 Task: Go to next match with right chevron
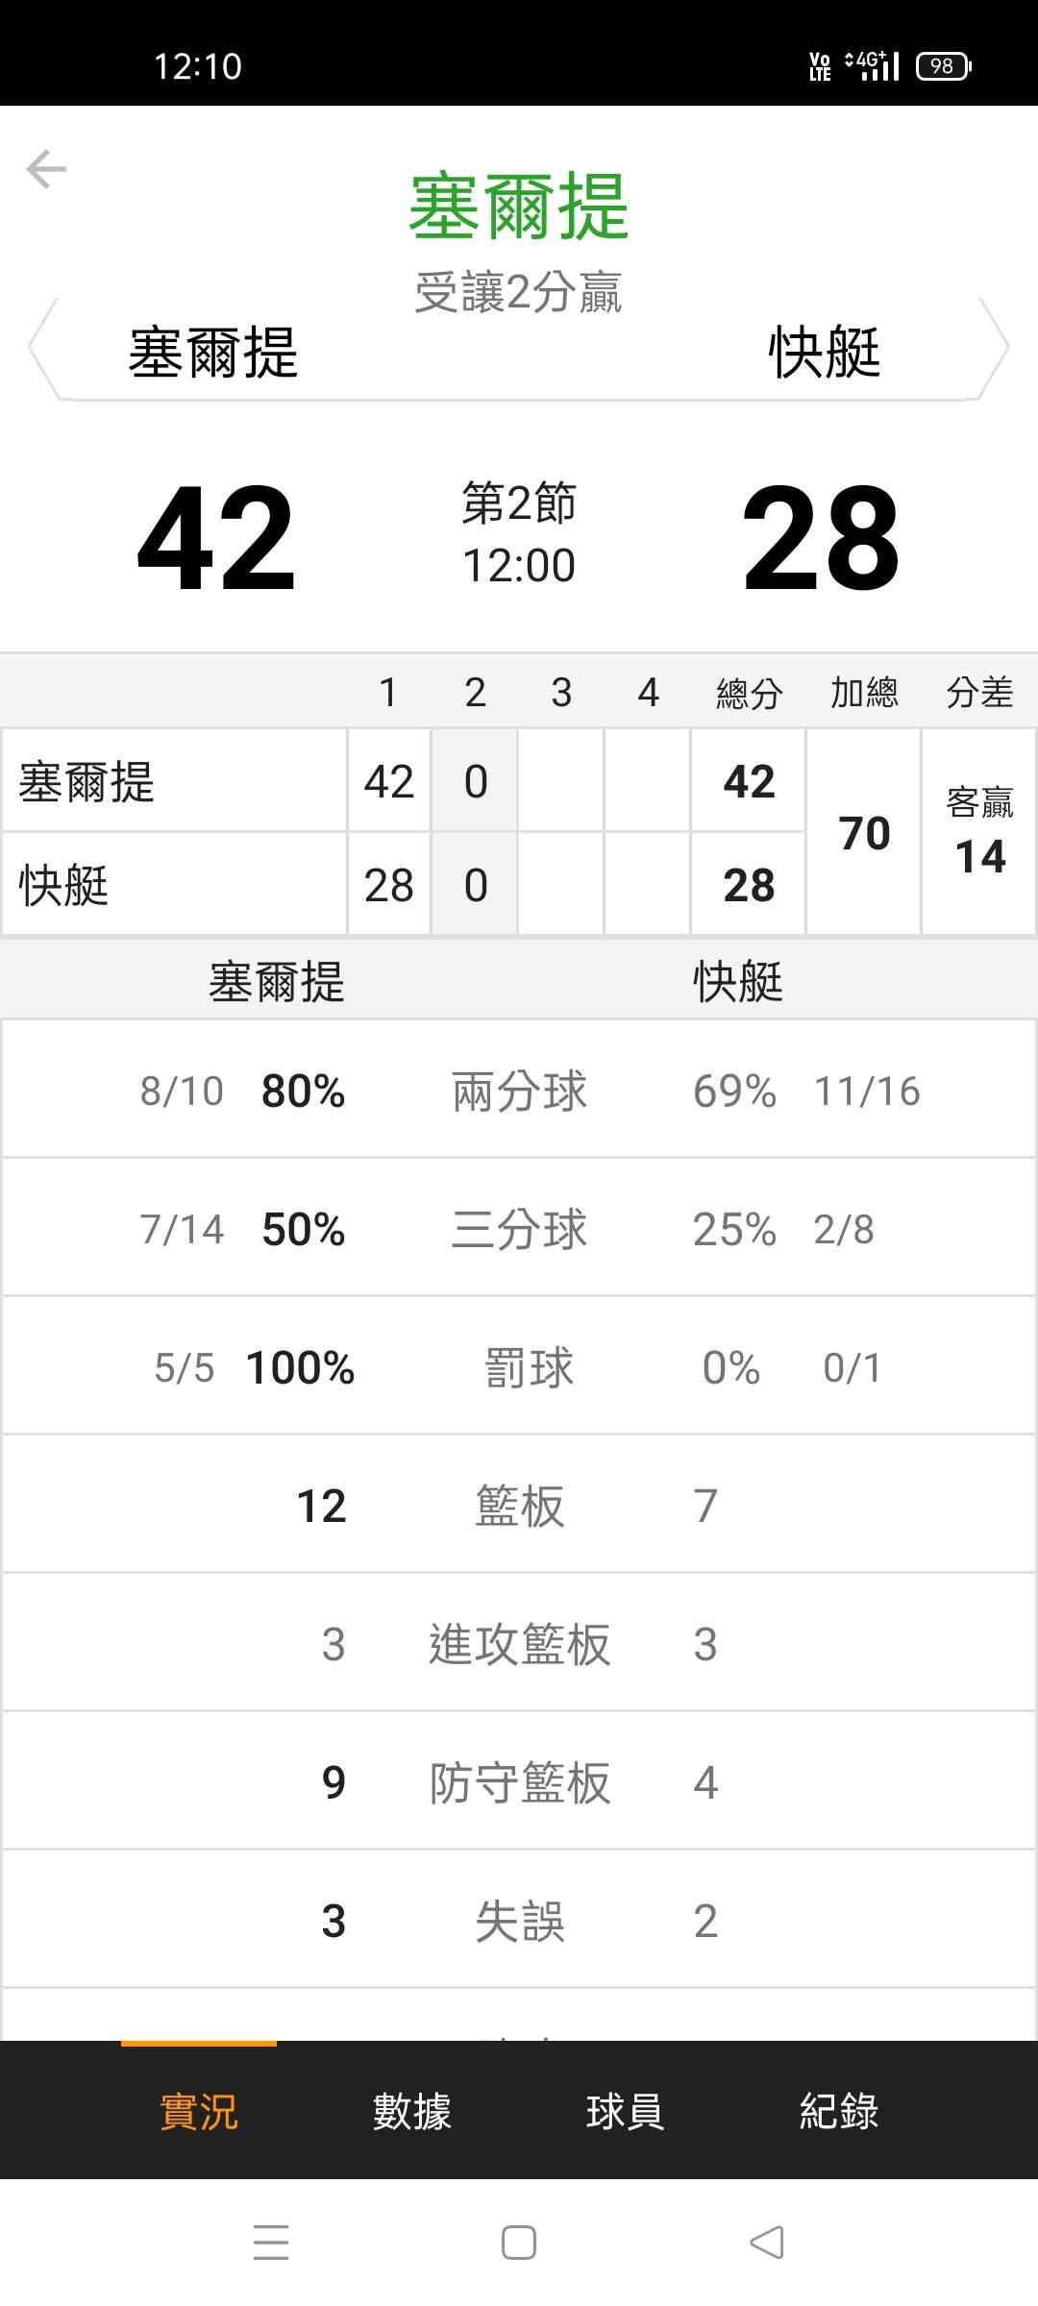(995, 348)
